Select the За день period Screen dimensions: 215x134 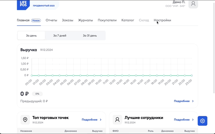pyautogui.click(x=31, y=36)
